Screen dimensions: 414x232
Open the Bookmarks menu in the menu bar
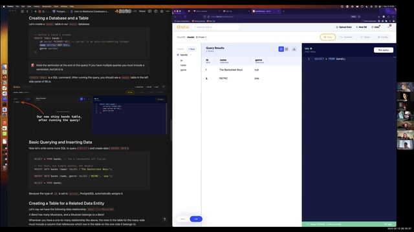47,6
